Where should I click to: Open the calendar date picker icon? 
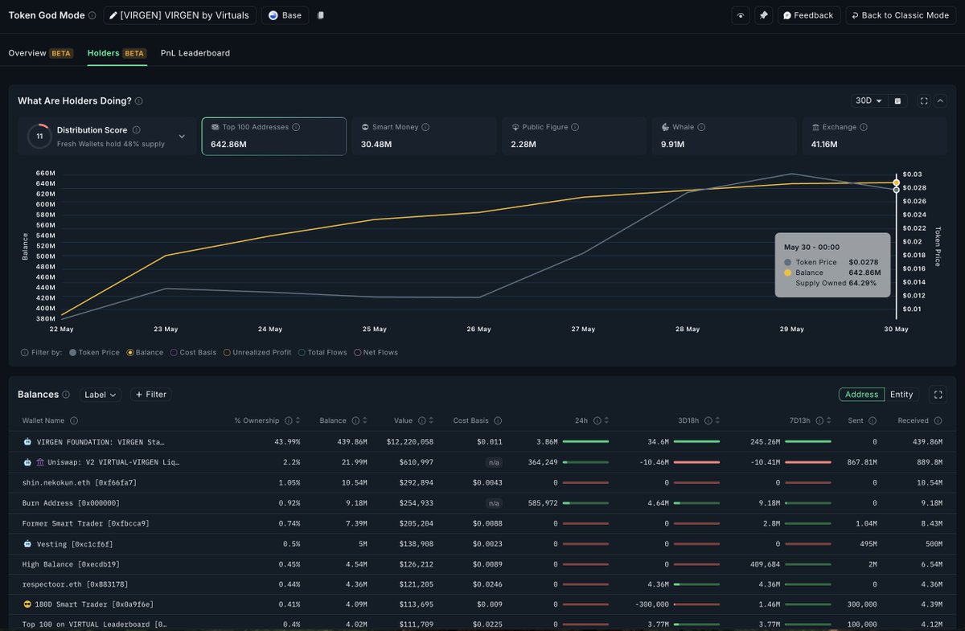point(898,101)
